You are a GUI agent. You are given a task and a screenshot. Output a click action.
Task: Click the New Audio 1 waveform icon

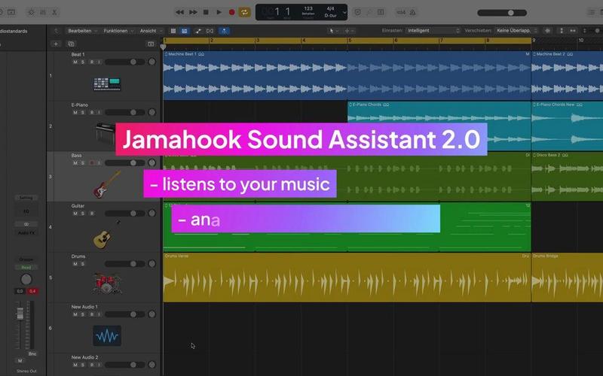tap(107, 335)
